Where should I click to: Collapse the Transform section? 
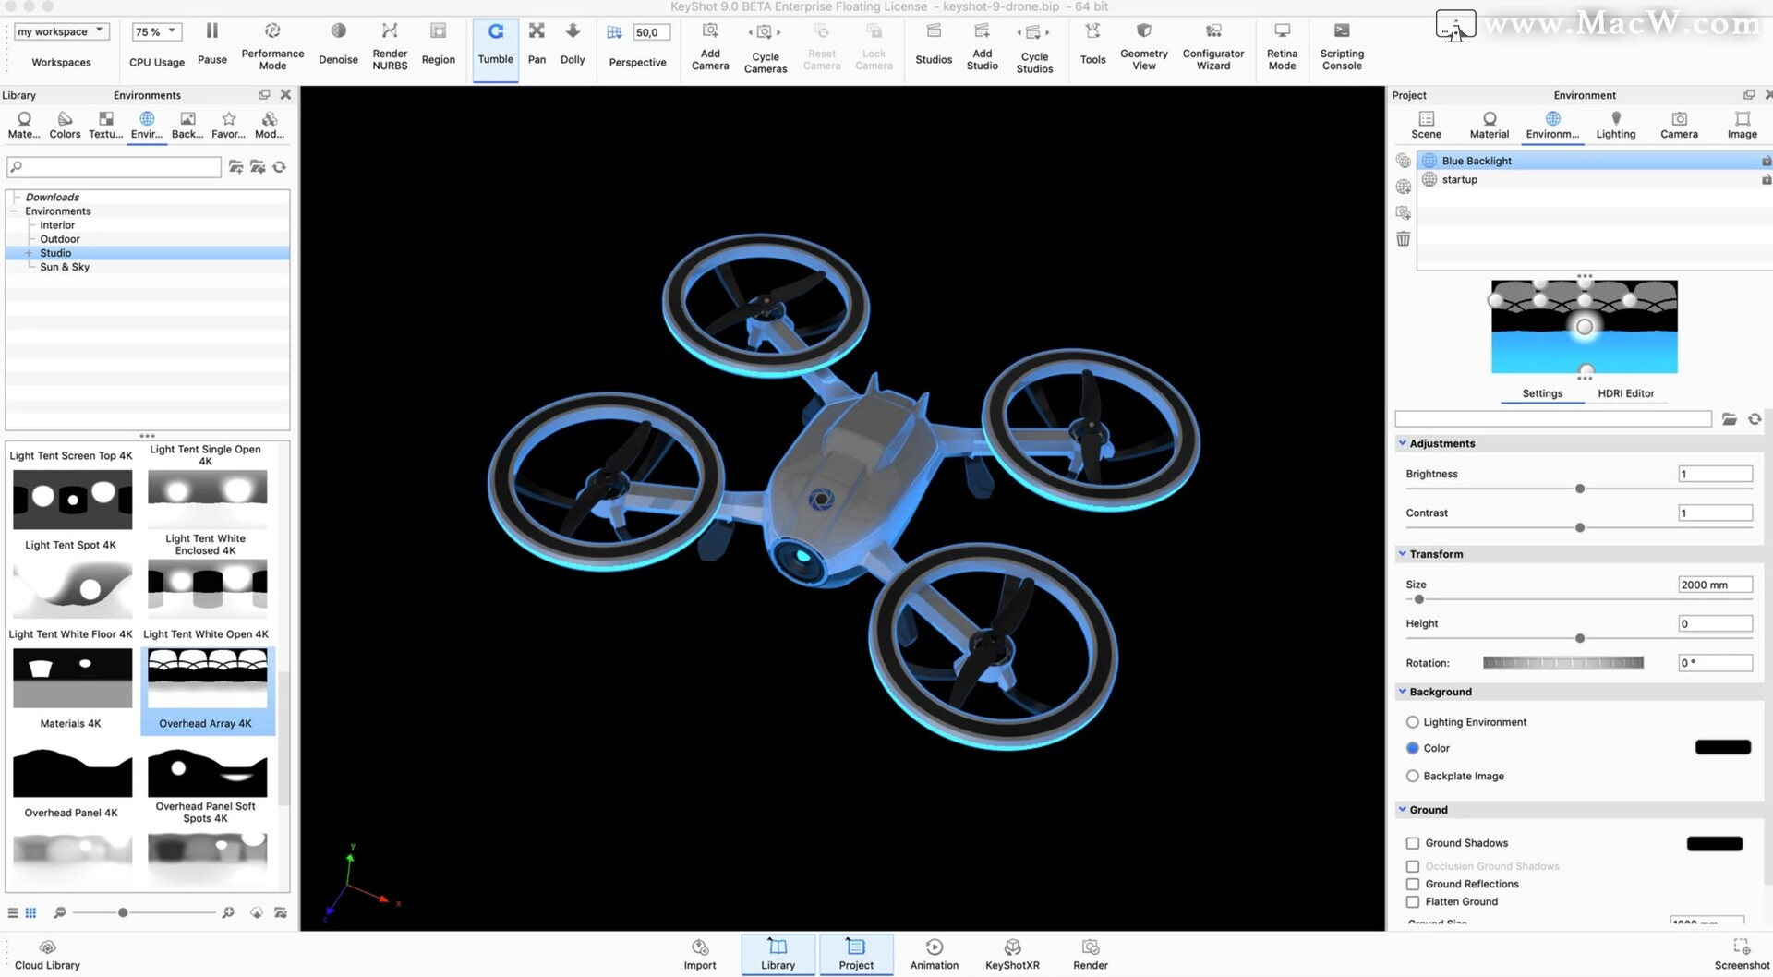(1402, 554)
